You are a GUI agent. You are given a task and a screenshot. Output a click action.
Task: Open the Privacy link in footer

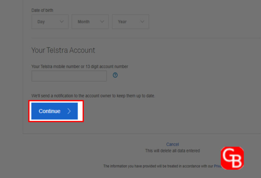click(x=218, y=166)
